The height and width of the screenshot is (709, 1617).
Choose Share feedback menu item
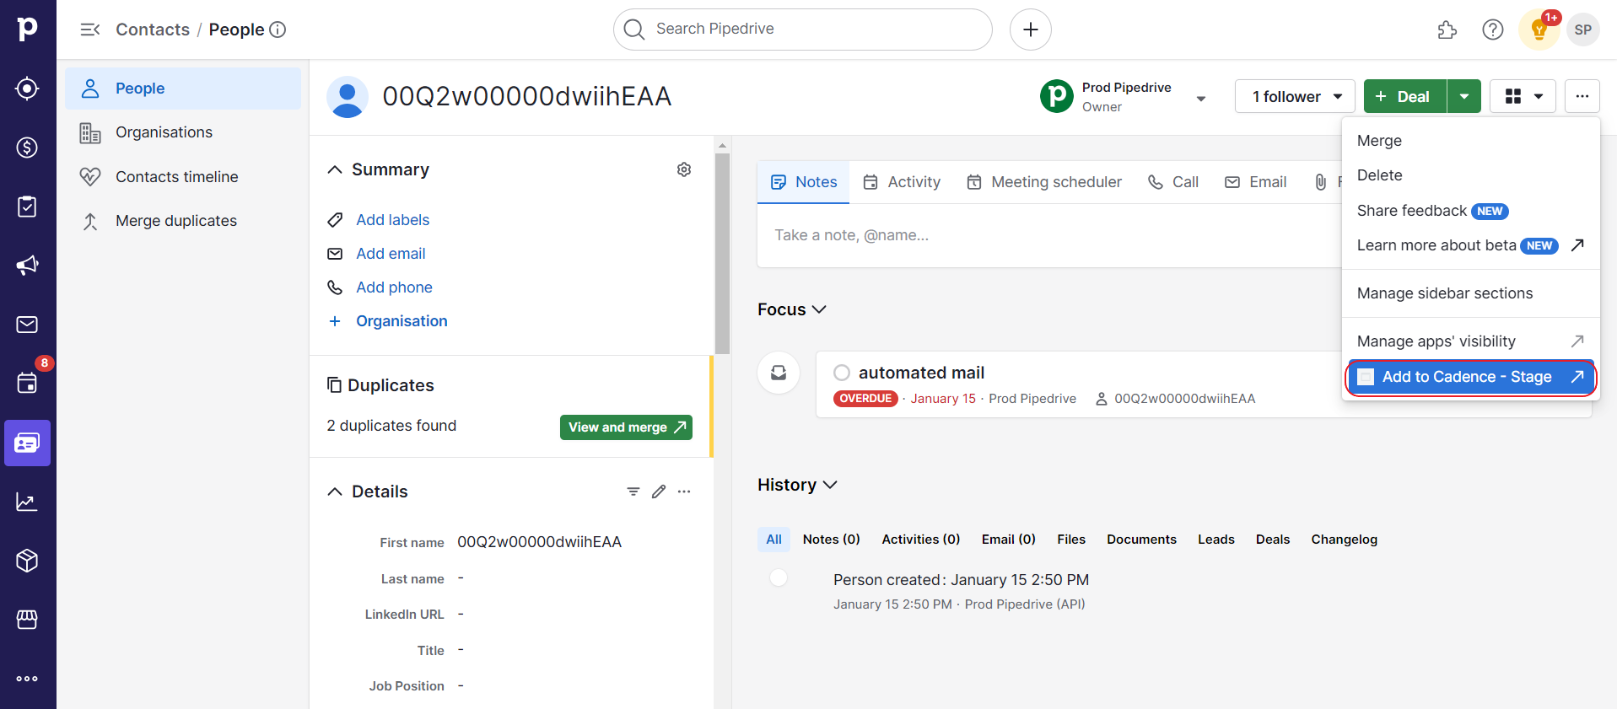point(1471,211)
